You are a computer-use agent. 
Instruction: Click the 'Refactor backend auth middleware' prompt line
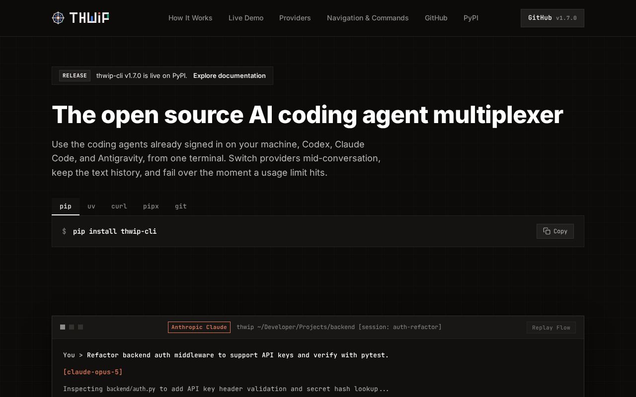coord(226,355)
